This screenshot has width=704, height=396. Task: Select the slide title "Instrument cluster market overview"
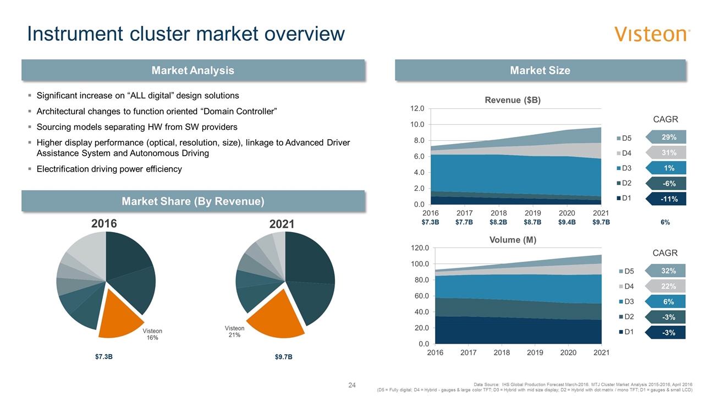pos(186,34)
